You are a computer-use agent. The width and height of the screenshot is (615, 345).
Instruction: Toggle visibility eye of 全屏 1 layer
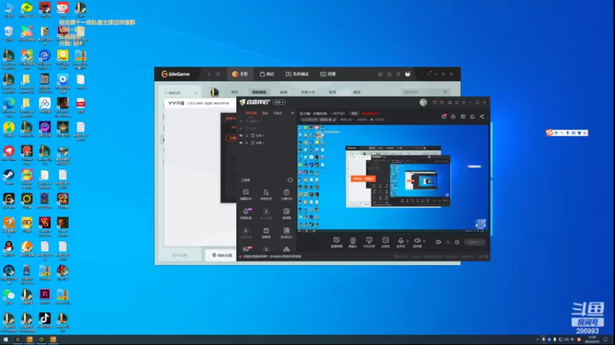click(x=241, y=143)
